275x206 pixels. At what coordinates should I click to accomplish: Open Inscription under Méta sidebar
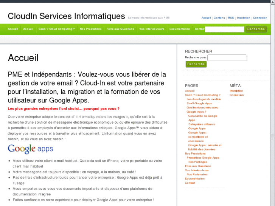point(236,91)
